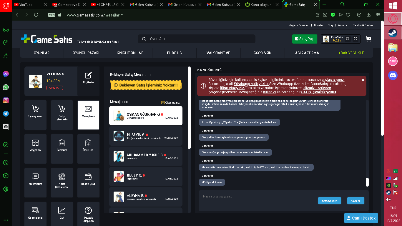Viewport: 402px width, 226px height.
Task: Switch to the YouTube tab
Action: coord(31,5)
